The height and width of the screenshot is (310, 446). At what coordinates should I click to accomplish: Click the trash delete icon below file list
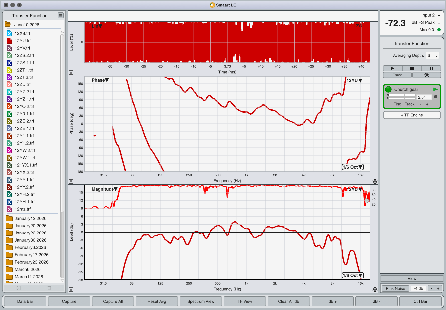(x=49, y=288)
